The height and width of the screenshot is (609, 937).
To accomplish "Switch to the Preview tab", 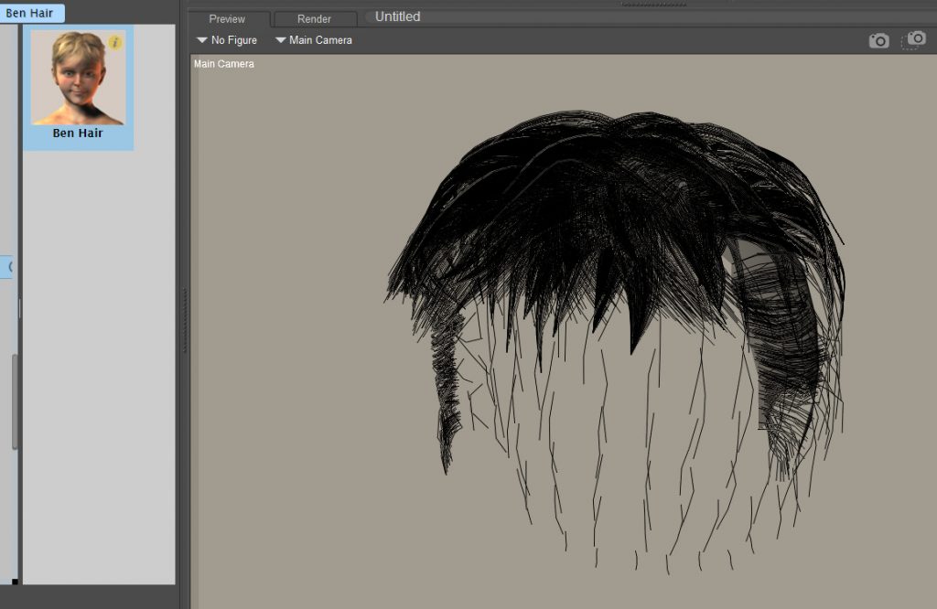I will (227, 18).
